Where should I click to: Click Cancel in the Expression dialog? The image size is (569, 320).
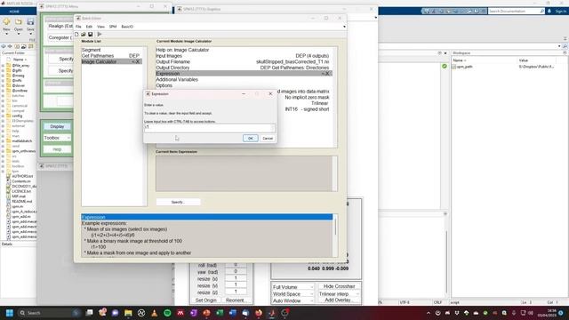point(268,139)
